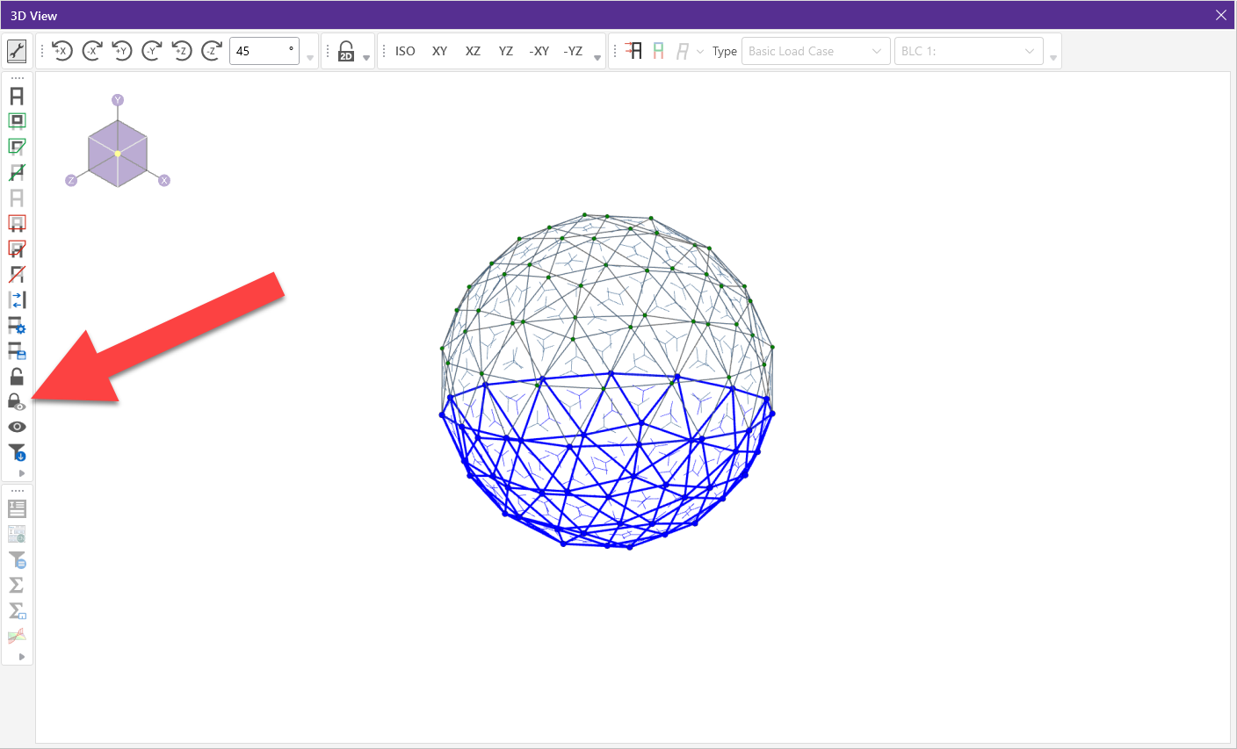Expand the BLC 1 dropdown
Screen dimensions: 1237x749
(968, 51)
